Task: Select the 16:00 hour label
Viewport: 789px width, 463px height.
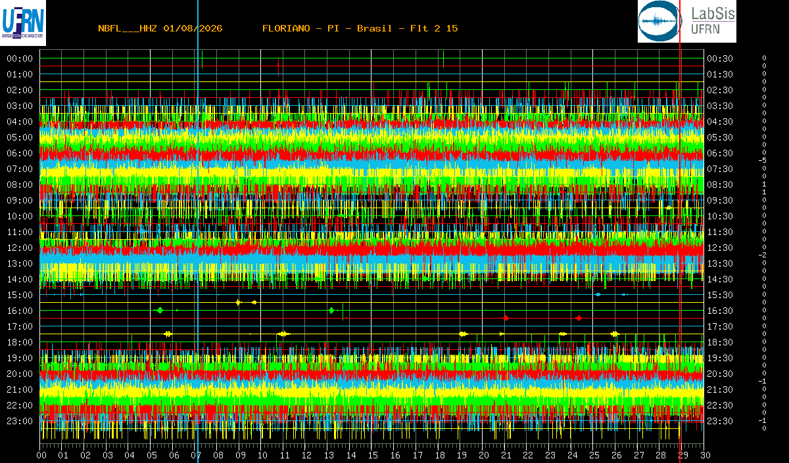Action: coord(20,311)
